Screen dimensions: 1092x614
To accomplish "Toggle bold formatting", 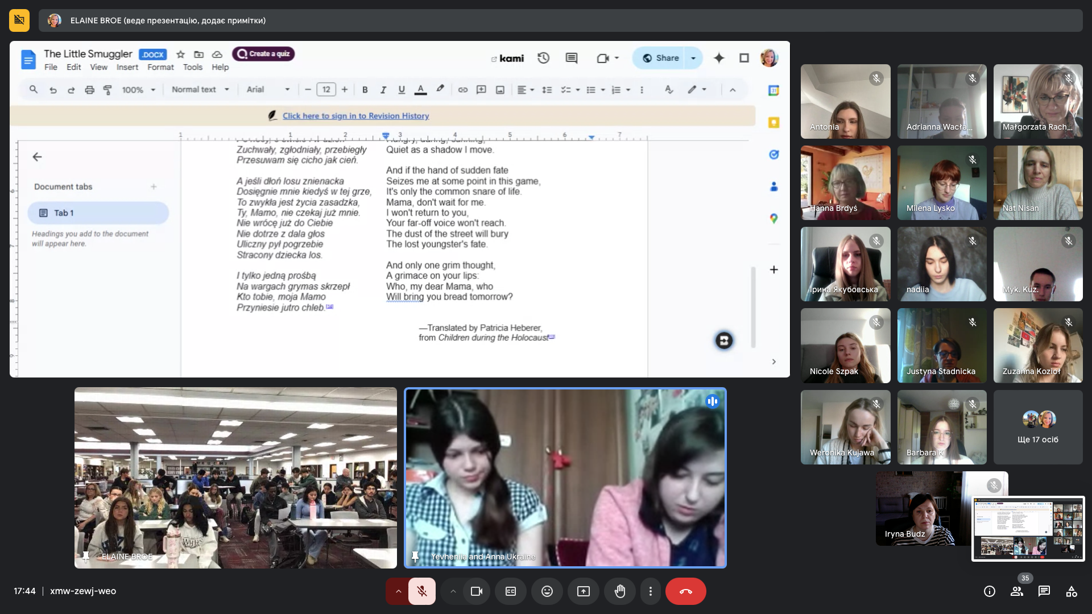I will coord(365,89).
